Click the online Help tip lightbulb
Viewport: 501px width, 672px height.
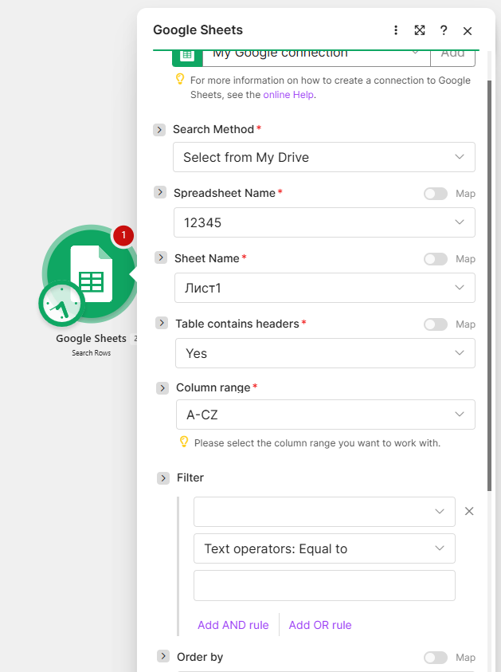point(180,79)
